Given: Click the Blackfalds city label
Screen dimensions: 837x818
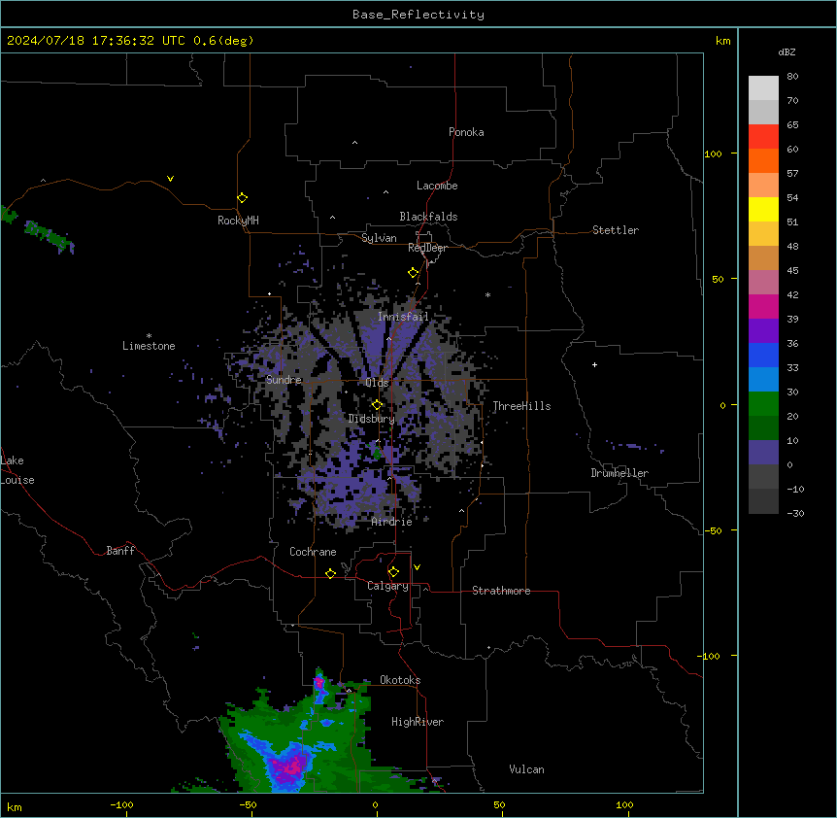Looking at the screenshot, I should pos(428,217).
